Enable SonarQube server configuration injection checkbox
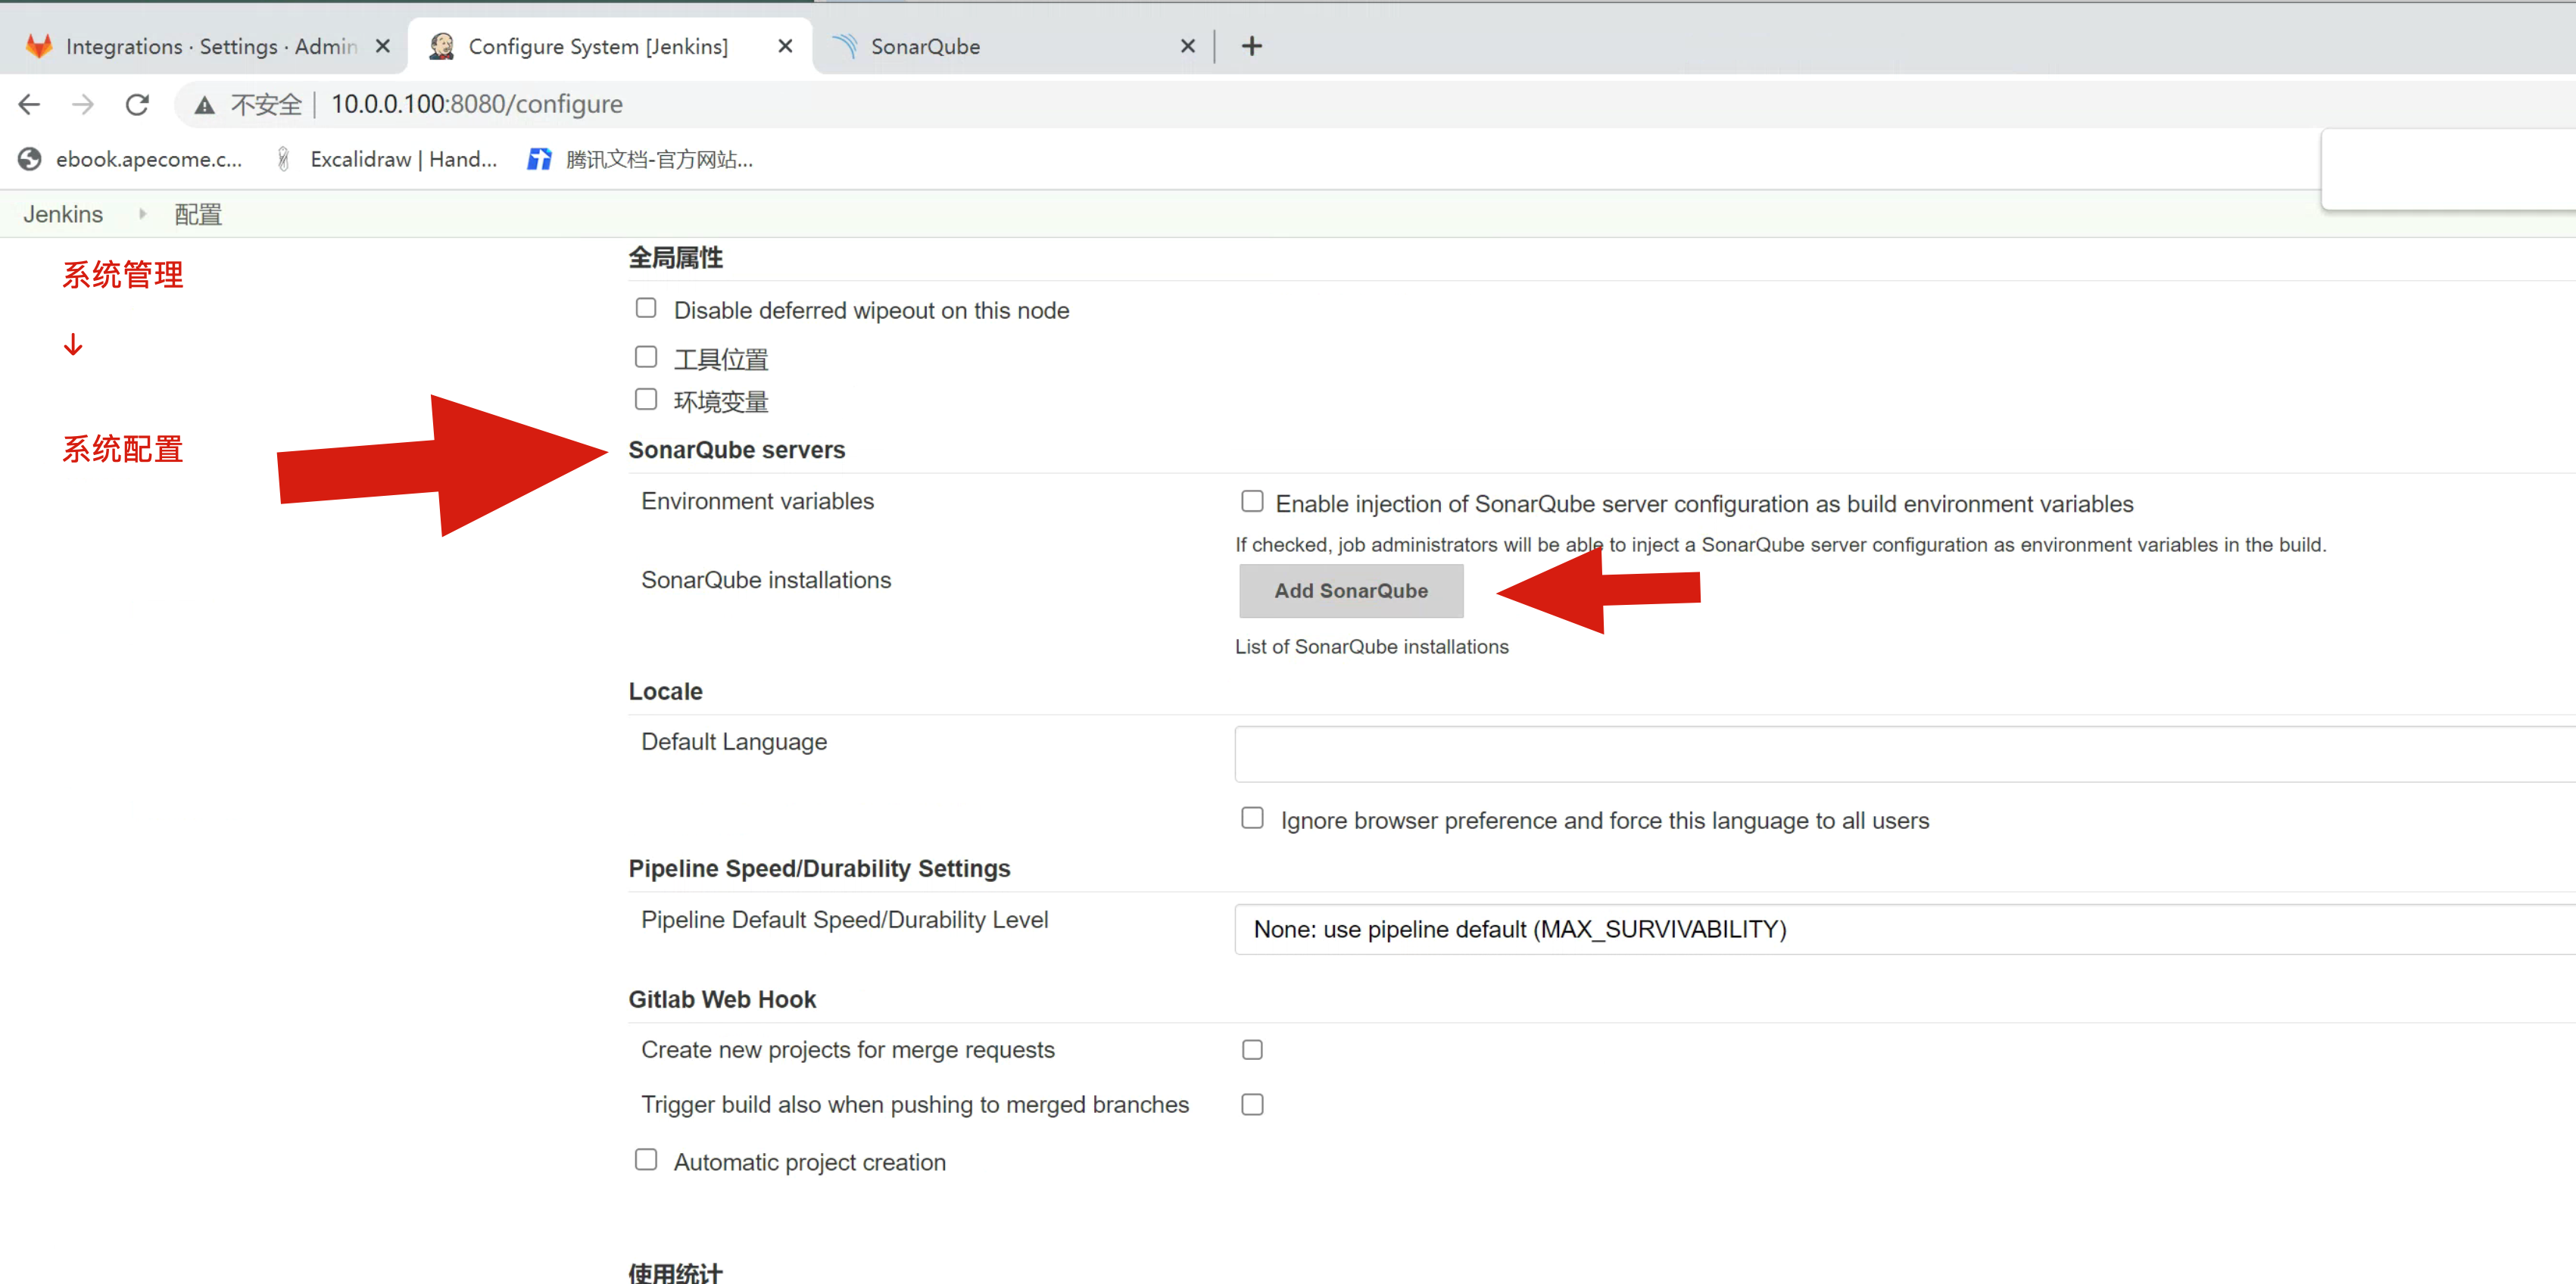This screenshot has height=1284, width=2576. coord(1252,501)
